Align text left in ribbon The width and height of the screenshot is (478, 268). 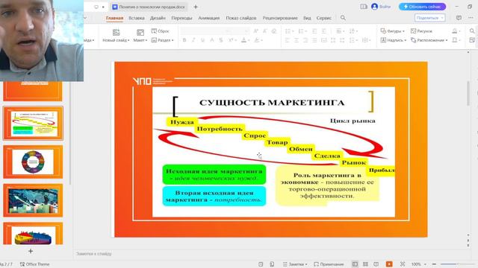pyautogui.click(x=287, y=40)
